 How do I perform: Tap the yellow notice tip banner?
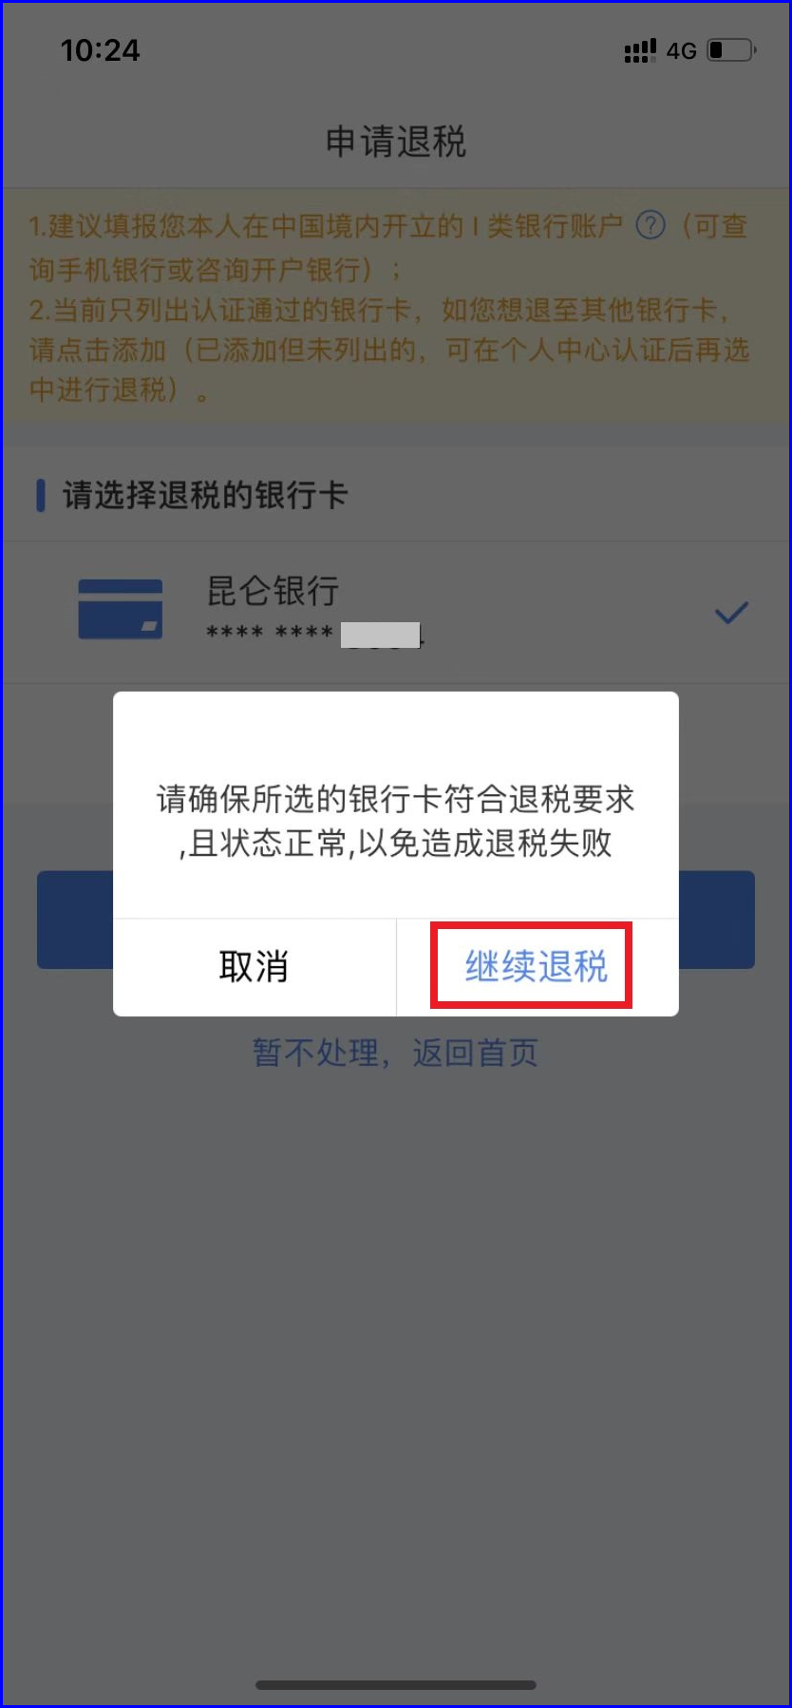396,307
